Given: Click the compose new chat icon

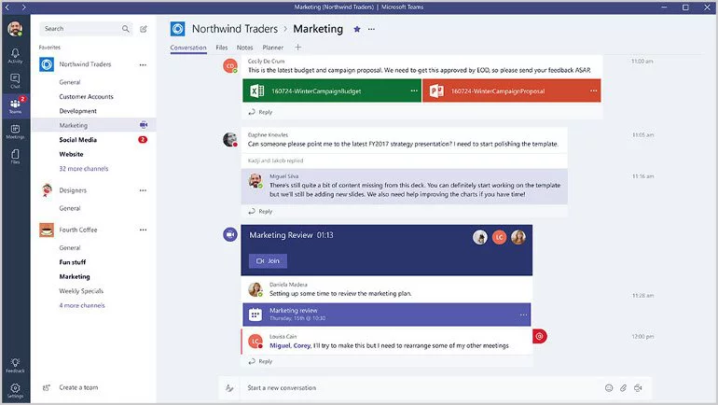Looking at the screenshot, I should (x=144, y=29).
